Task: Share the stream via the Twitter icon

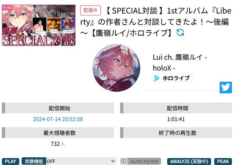Action: click(226, 87)
